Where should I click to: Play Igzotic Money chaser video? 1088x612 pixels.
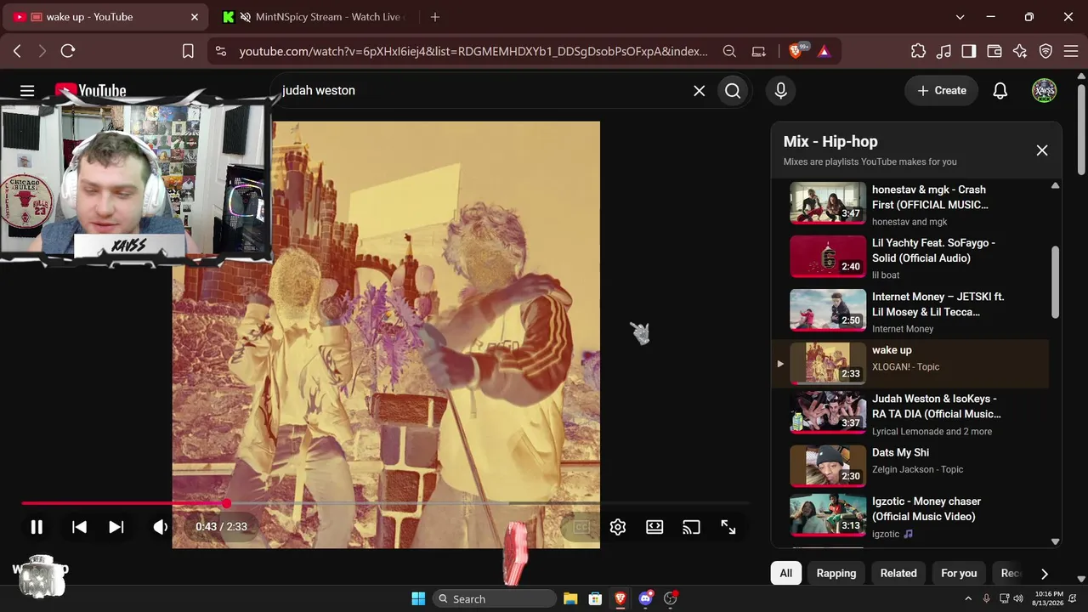coord(910,516)
